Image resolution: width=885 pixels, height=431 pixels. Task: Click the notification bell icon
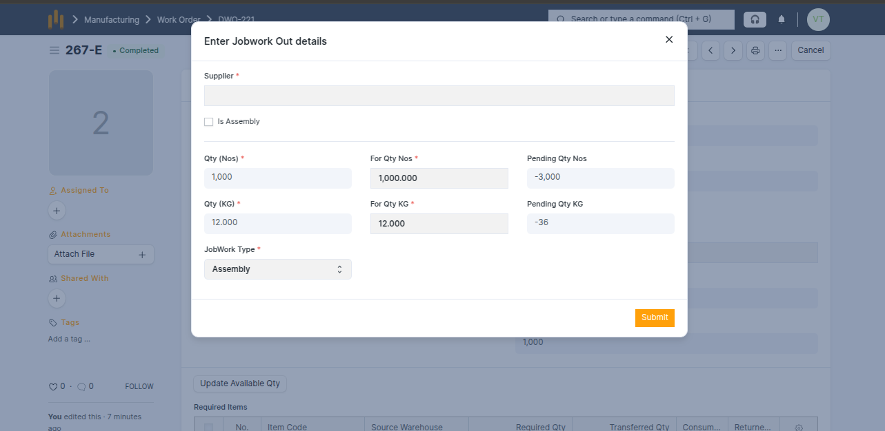(x=782, y=19)
